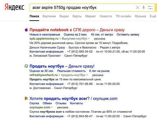
Task: Open Контактная информация for +7 (812) 565-34-02
Action: pyautogui.click(x=47, y=52)
